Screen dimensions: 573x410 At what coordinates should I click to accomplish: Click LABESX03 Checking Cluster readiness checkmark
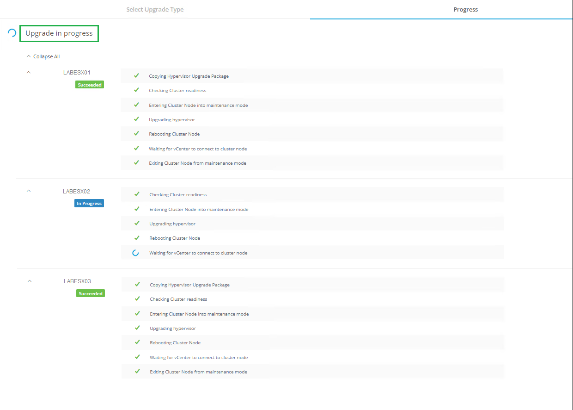pos(137,299)
